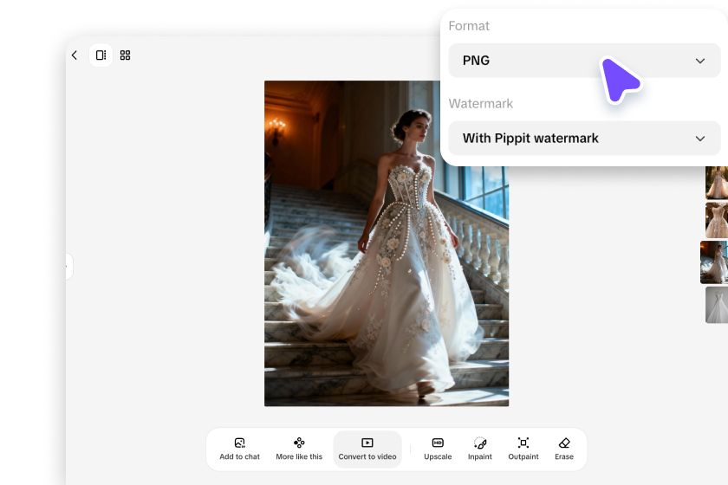Switch to grid view layout
Viewport: 728px width, 485px height.
[125, 55]
